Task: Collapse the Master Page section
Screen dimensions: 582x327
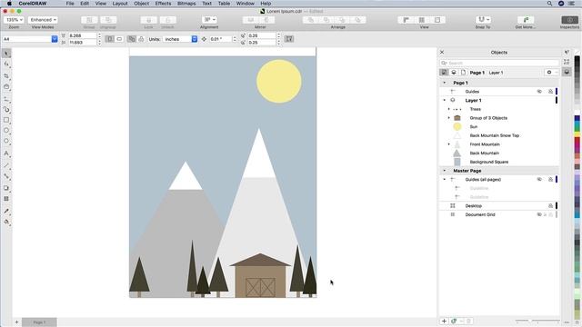Action: pos(445,171)
